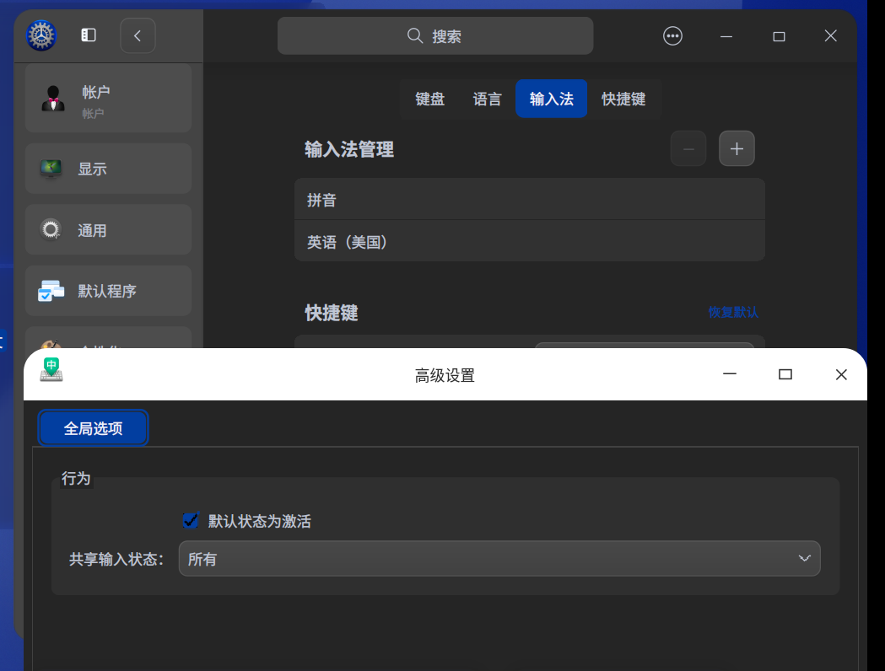Click the sidebar panel toggle icon
Viewport: 885px width, 671px height.
coord(89,35)
